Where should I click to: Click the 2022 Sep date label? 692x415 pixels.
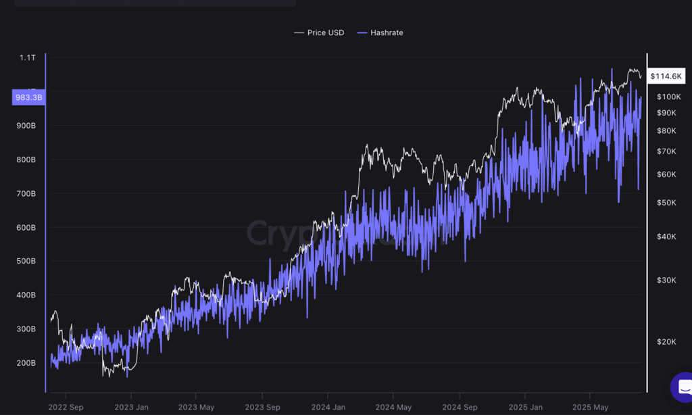coord(66,407)
